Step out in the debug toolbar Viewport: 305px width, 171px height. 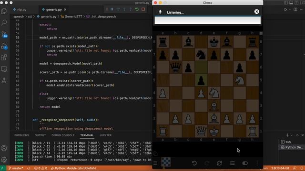click(131, 9)
